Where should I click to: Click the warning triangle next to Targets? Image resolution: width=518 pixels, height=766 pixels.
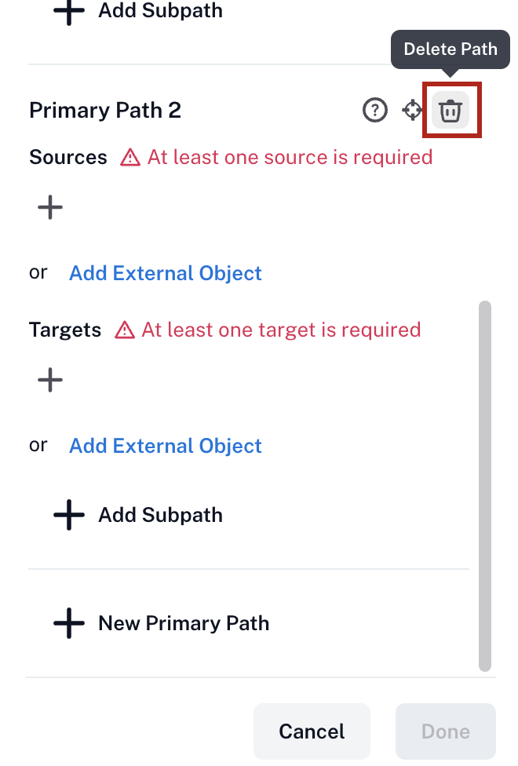[x=125, y=330]
